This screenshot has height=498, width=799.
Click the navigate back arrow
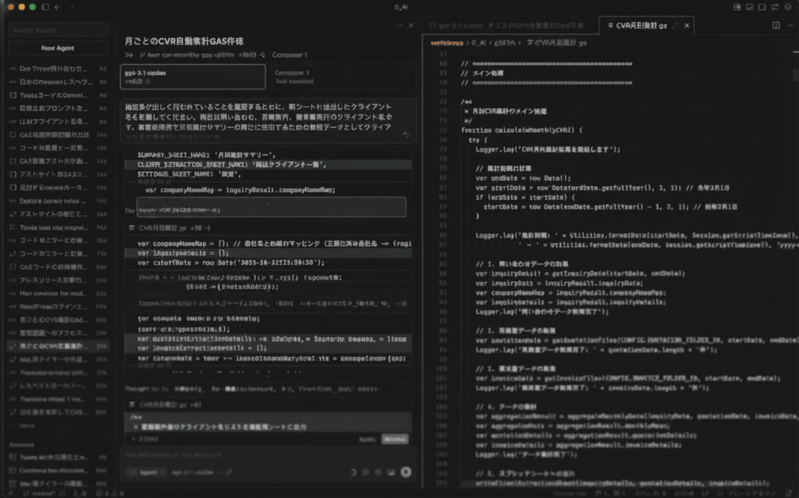(x=58, y=7)
